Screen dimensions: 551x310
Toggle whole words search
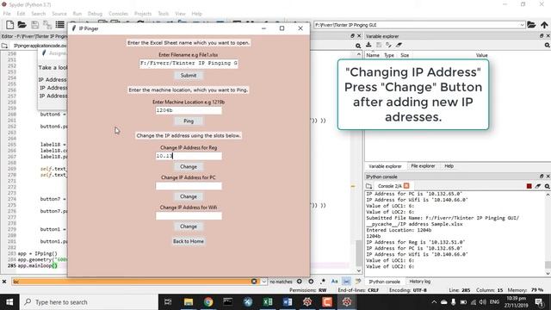[x=346, y=282]
